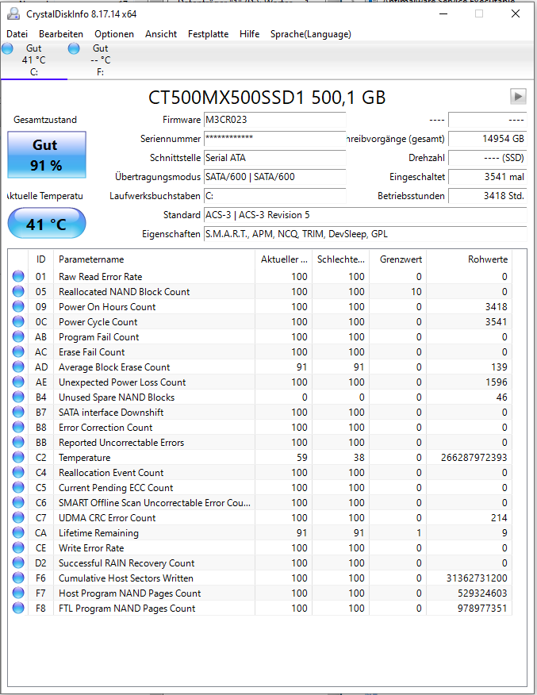537x695 pixels.
Task: Click the Rohwerte column header
Action: pyautogui.click(x=470, y=259)
